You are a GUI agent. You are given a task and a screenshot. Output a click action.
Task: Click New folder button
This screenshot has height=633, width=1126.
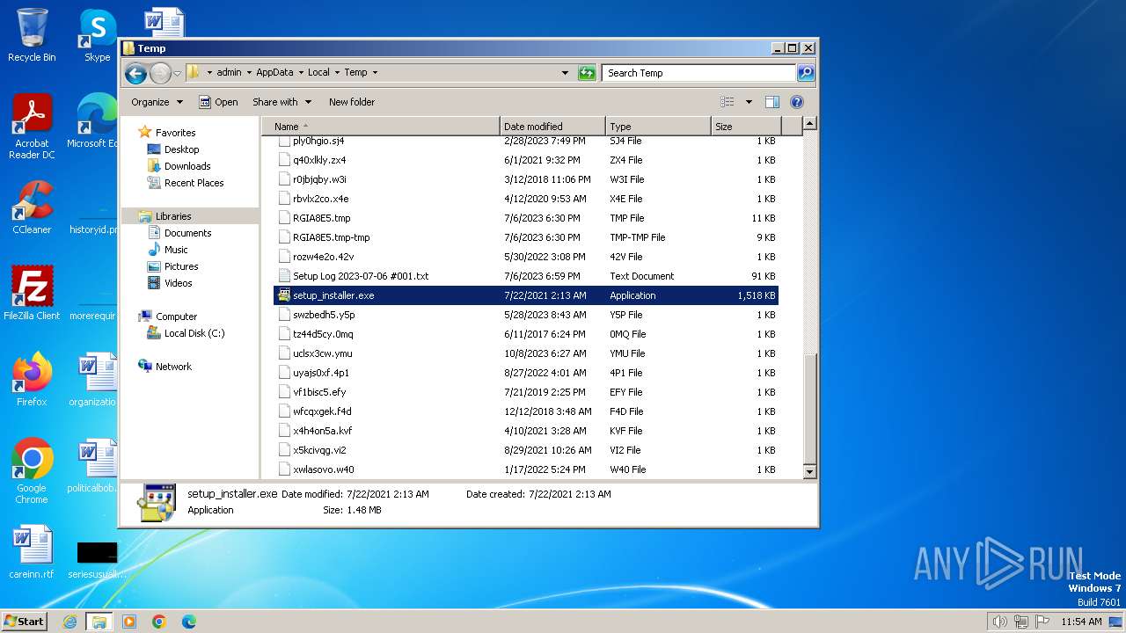tap(352, 102)
